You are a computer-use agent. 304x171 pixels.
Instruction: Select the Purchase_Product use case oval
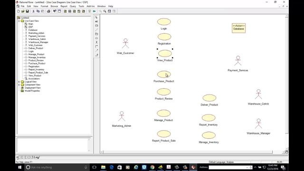(x=164, y=74)
